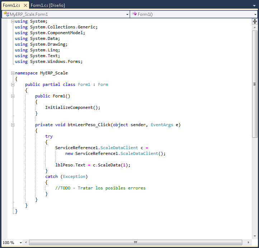Click the horizontal scrollbar left arrow

pos(26,243)
